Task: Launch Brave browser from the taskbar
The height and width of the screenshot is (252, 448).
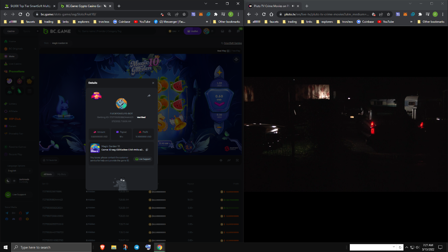Action: point(102,247)
